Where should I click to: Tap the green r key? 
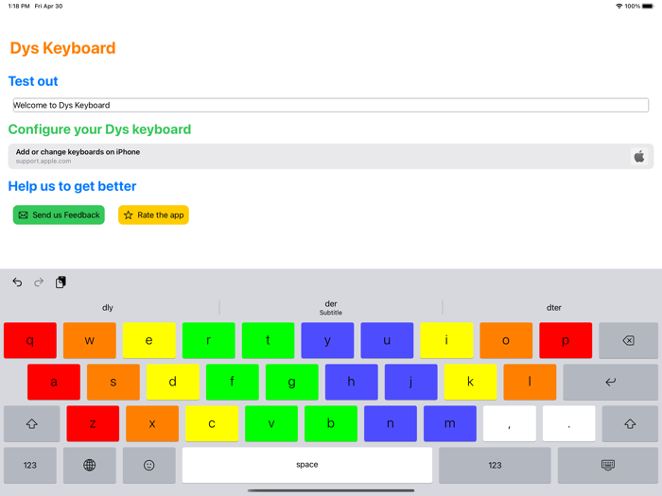(x=209, y=340)
